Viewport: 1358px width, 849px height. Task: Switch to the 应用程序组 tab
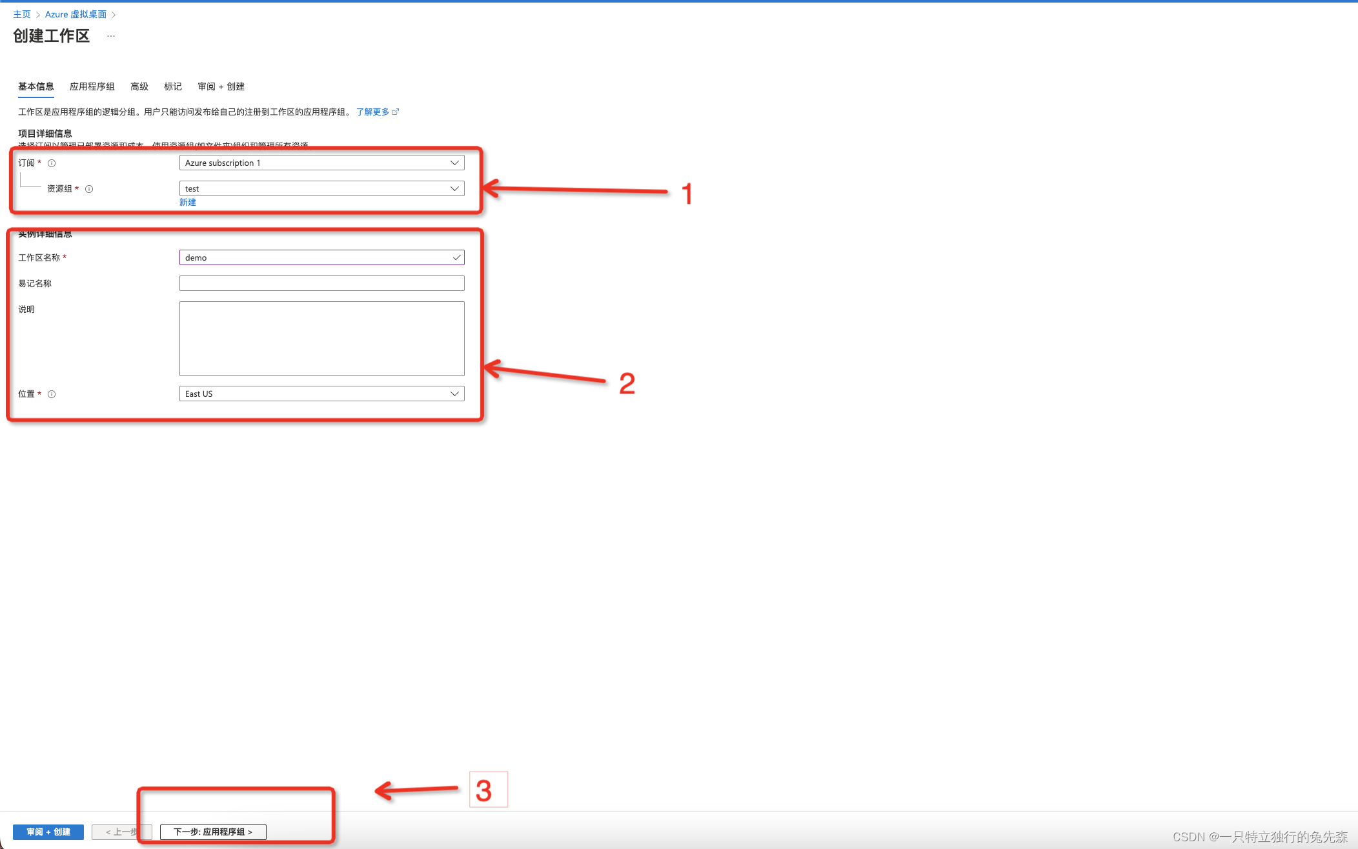[x=92, y=86]
